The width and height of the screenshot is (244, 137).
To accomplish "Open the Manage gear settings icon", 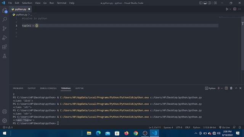I will tap(5, 121).
